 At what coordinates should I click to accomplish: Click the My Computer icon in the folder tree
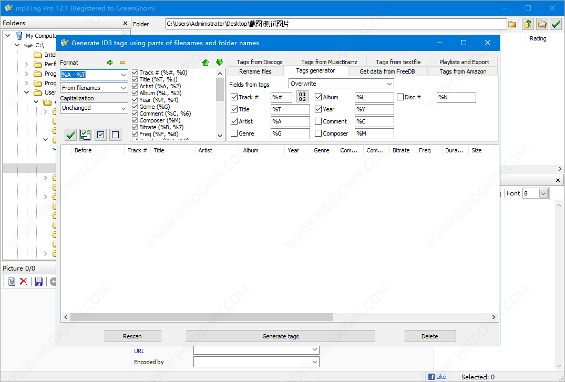(x=19, y=36)
